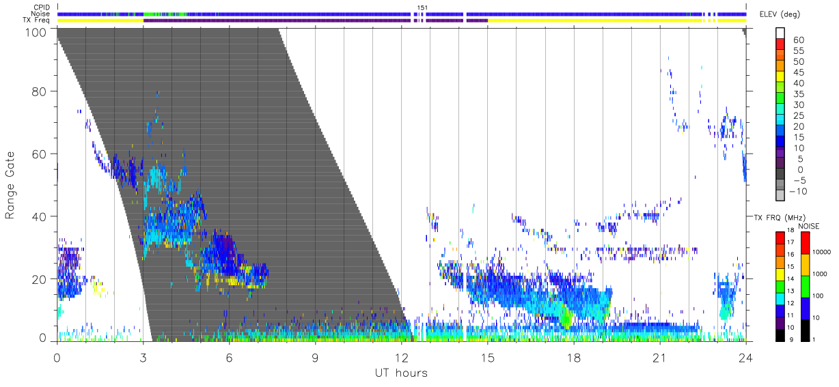Click the Range Gate tick label '20'
Image resolution: width=839 pixels, height=387 pixels.
click(x=40, y=278)
